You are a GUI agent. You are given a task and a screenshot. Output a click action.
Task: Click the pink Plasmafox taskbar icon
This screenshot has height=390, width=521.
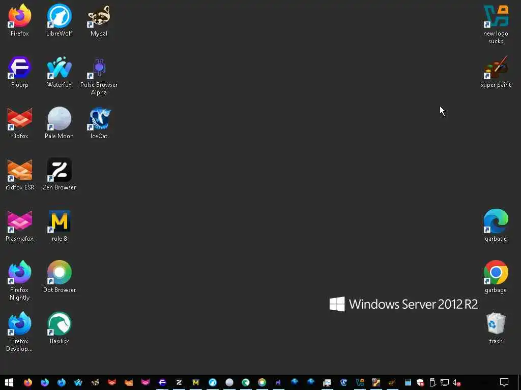click(x=145, y=382)
